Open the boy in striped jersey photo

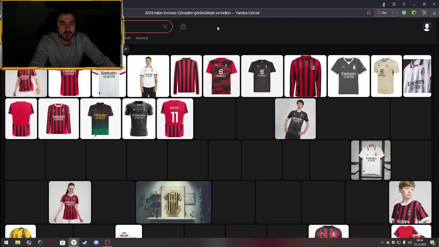410,202
